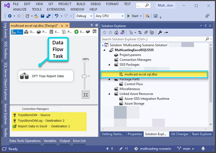Open the FILE menu
This screenshot has width=216, height=153.
(16, 4)
